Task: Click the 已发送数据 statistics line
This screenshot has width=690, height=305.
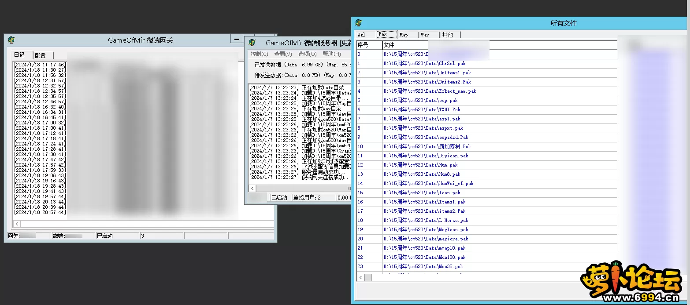Action: (302, 65)
